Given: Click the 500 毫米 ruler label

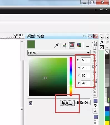Looking at the screenshot, I should click(x=18, y=35).
